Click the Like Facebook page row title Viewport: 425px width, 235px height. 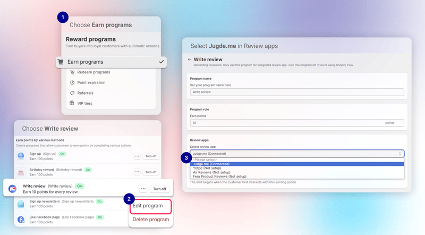click(x=45, y=217)
